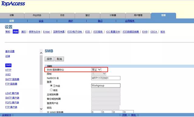Image resolution: width=194 pixels, height=117 pixels.
Task: Open the EWB settings link
Action: pyautogui.click(x=145, y=32)
